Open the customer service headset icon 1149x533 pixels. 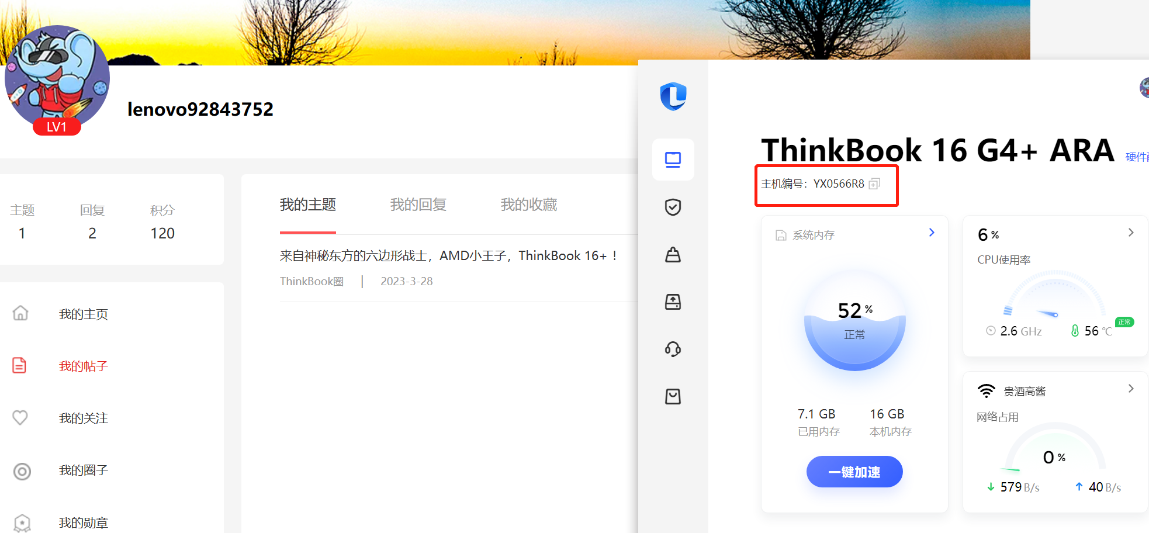(x=673, y=349)
